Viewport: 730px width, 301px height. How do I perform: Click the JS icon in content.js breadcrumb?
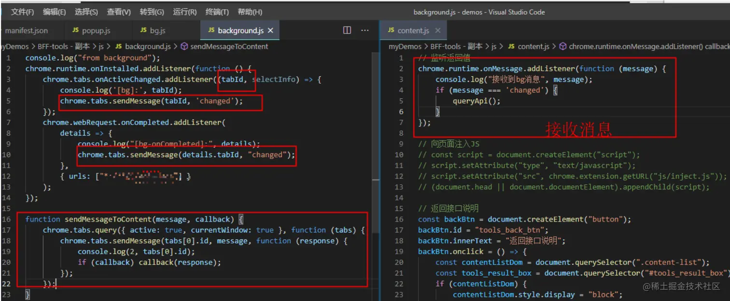coord(511,46)
